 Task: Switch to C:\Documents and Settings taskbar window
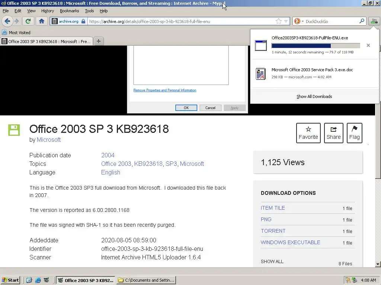click(x=146, y=280)
